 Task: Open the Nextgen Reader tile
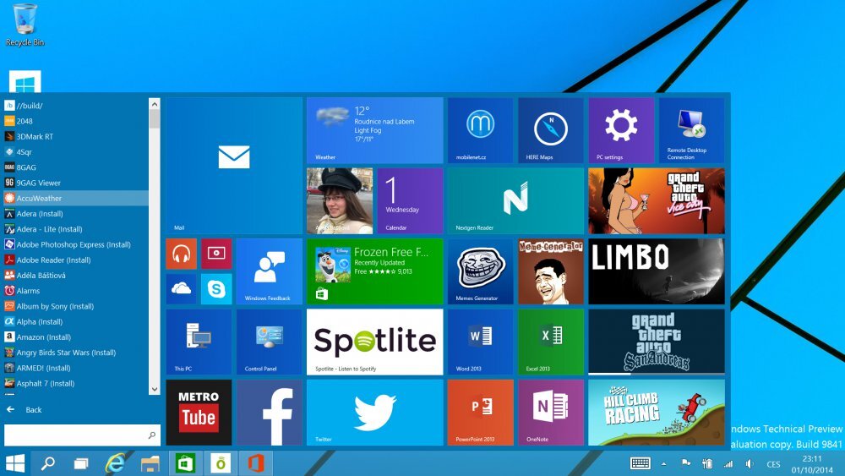(515, 201)
